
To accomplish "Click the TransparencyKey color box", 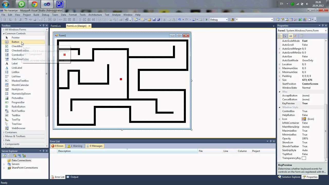I will [304, 158].
